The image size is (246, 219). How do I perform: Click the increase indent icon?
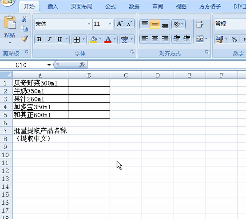[187, 38]
